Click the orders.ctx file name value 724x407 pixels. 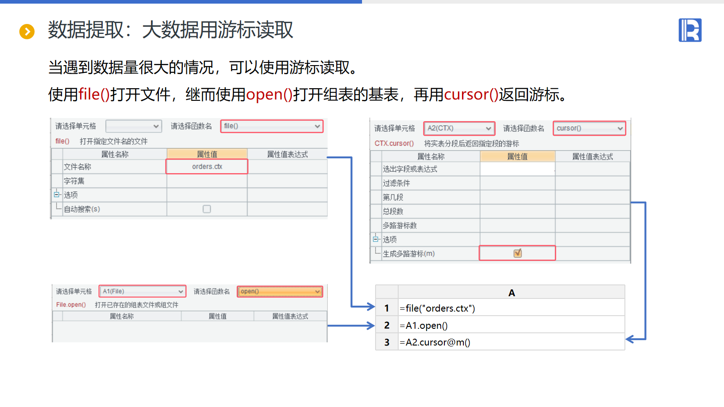(207, 166)
